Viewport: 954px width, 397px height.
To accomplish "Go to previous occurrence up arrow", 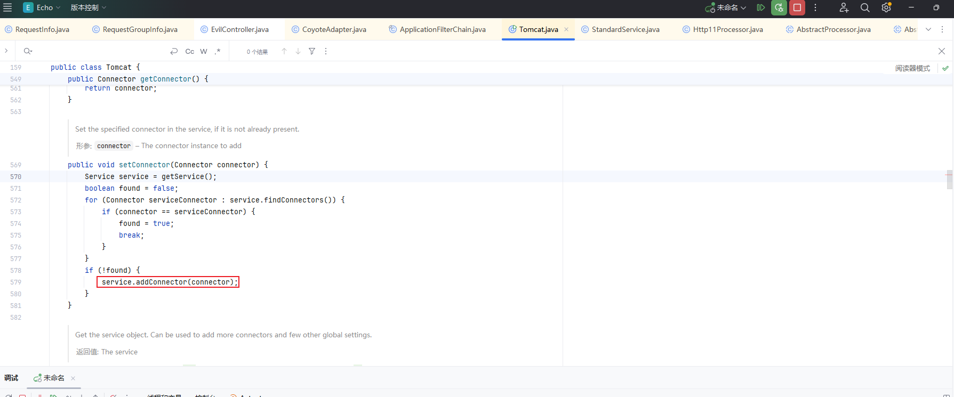I will [x=284, y=51].
